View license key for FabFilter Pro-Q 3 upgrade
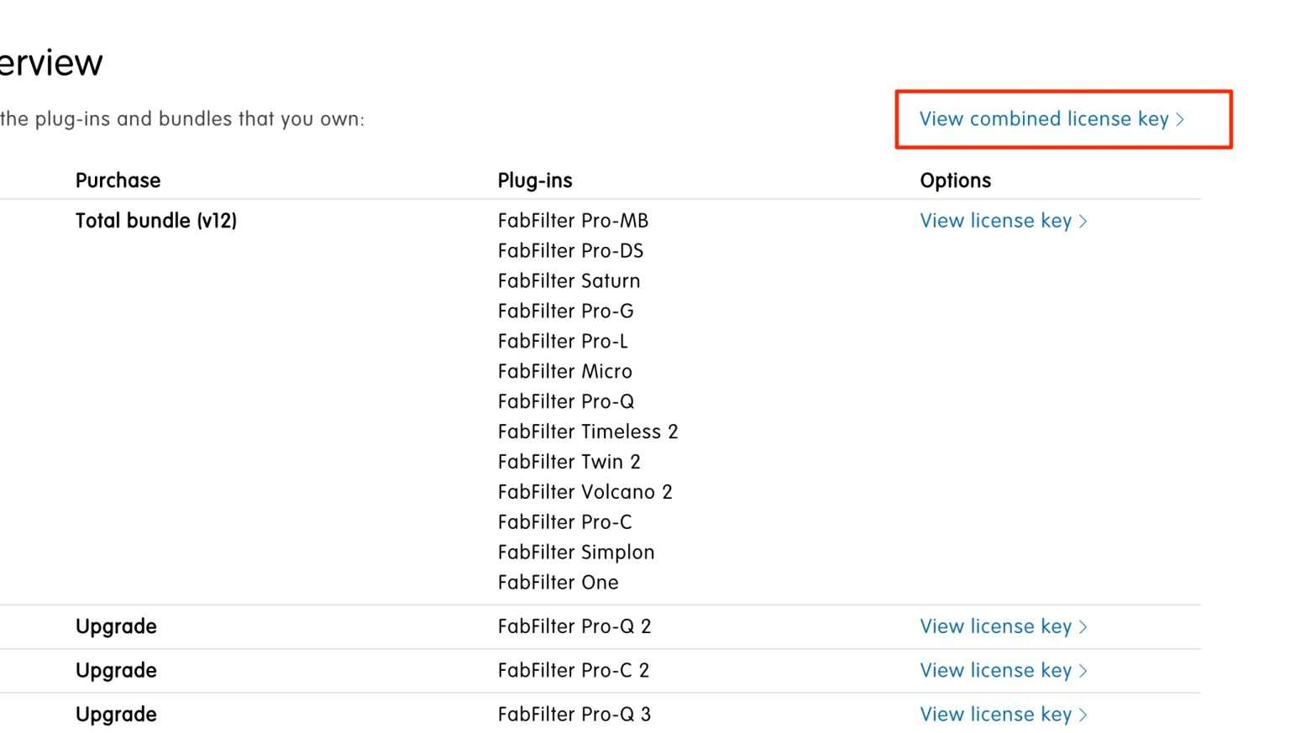 pos(995,714)
